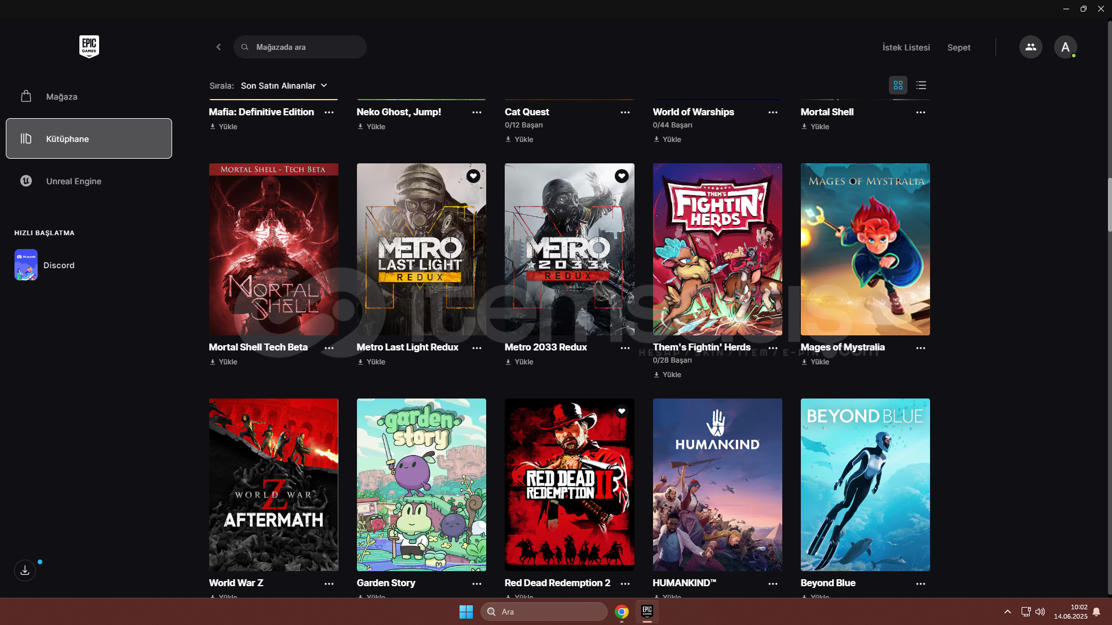Open the Them's Fightin' Herds cover
Image resolution: width=1112 pixels, height=625 pixels.
(717, 249)
